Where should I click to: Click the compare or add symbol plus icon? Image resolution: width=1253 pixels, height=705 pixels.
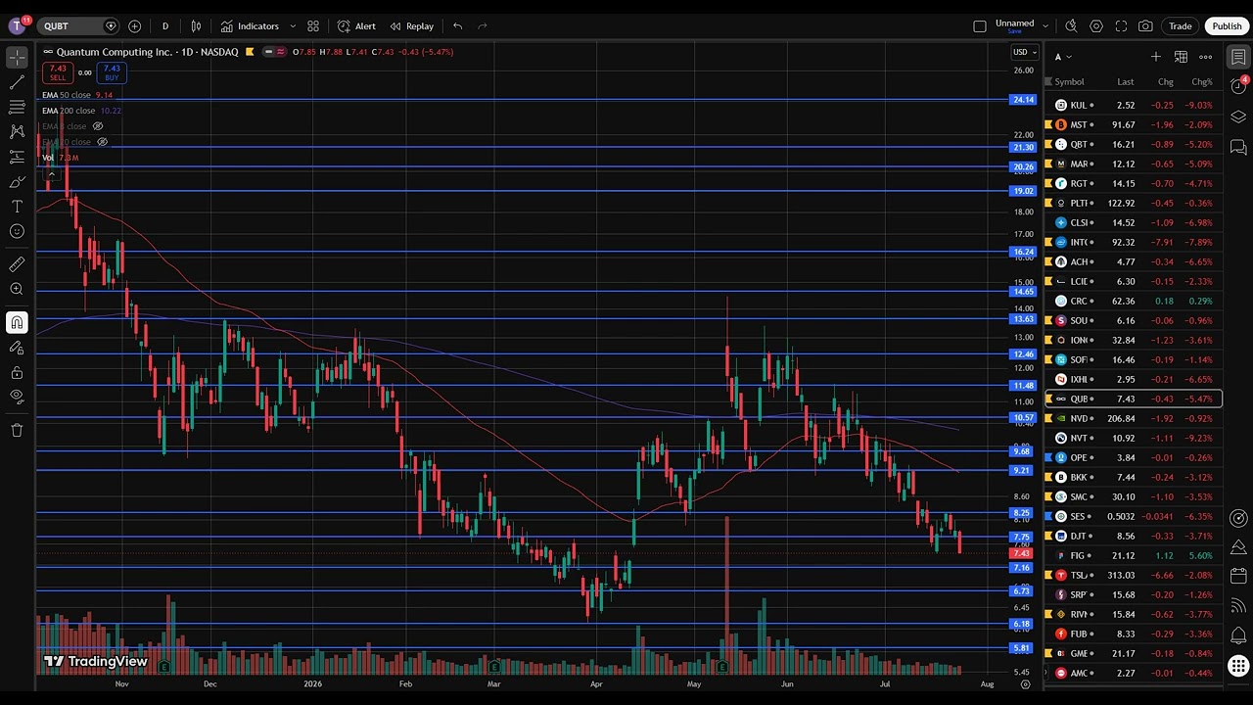point(134,26)
